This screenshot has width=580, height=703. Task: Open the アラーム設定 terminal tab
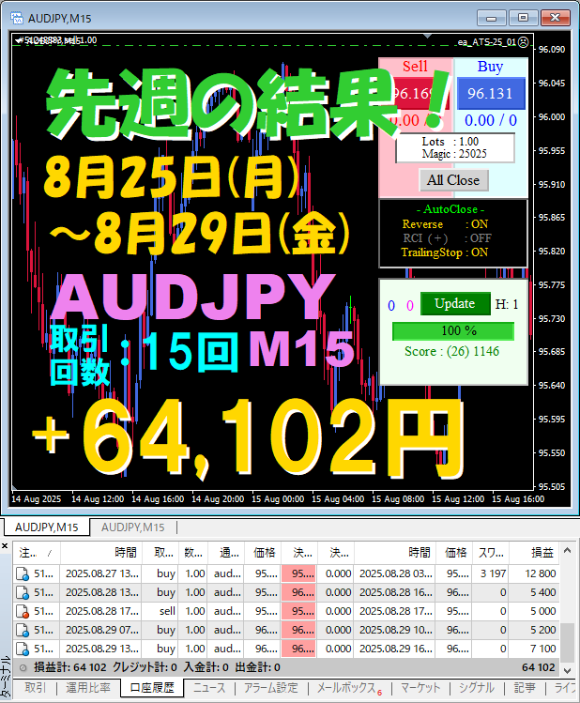tap(270, 688)
